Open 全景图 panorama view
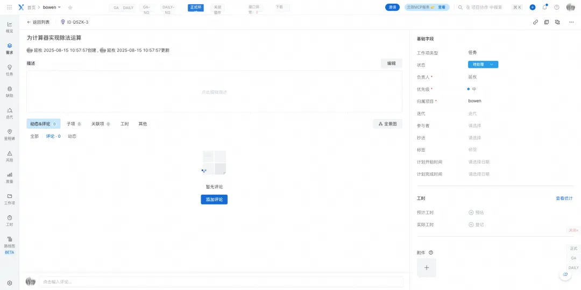 [x=387, y=124]
